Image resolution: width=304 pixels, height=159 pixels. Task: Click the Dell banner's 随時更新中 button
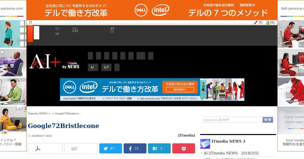[180, 90]
